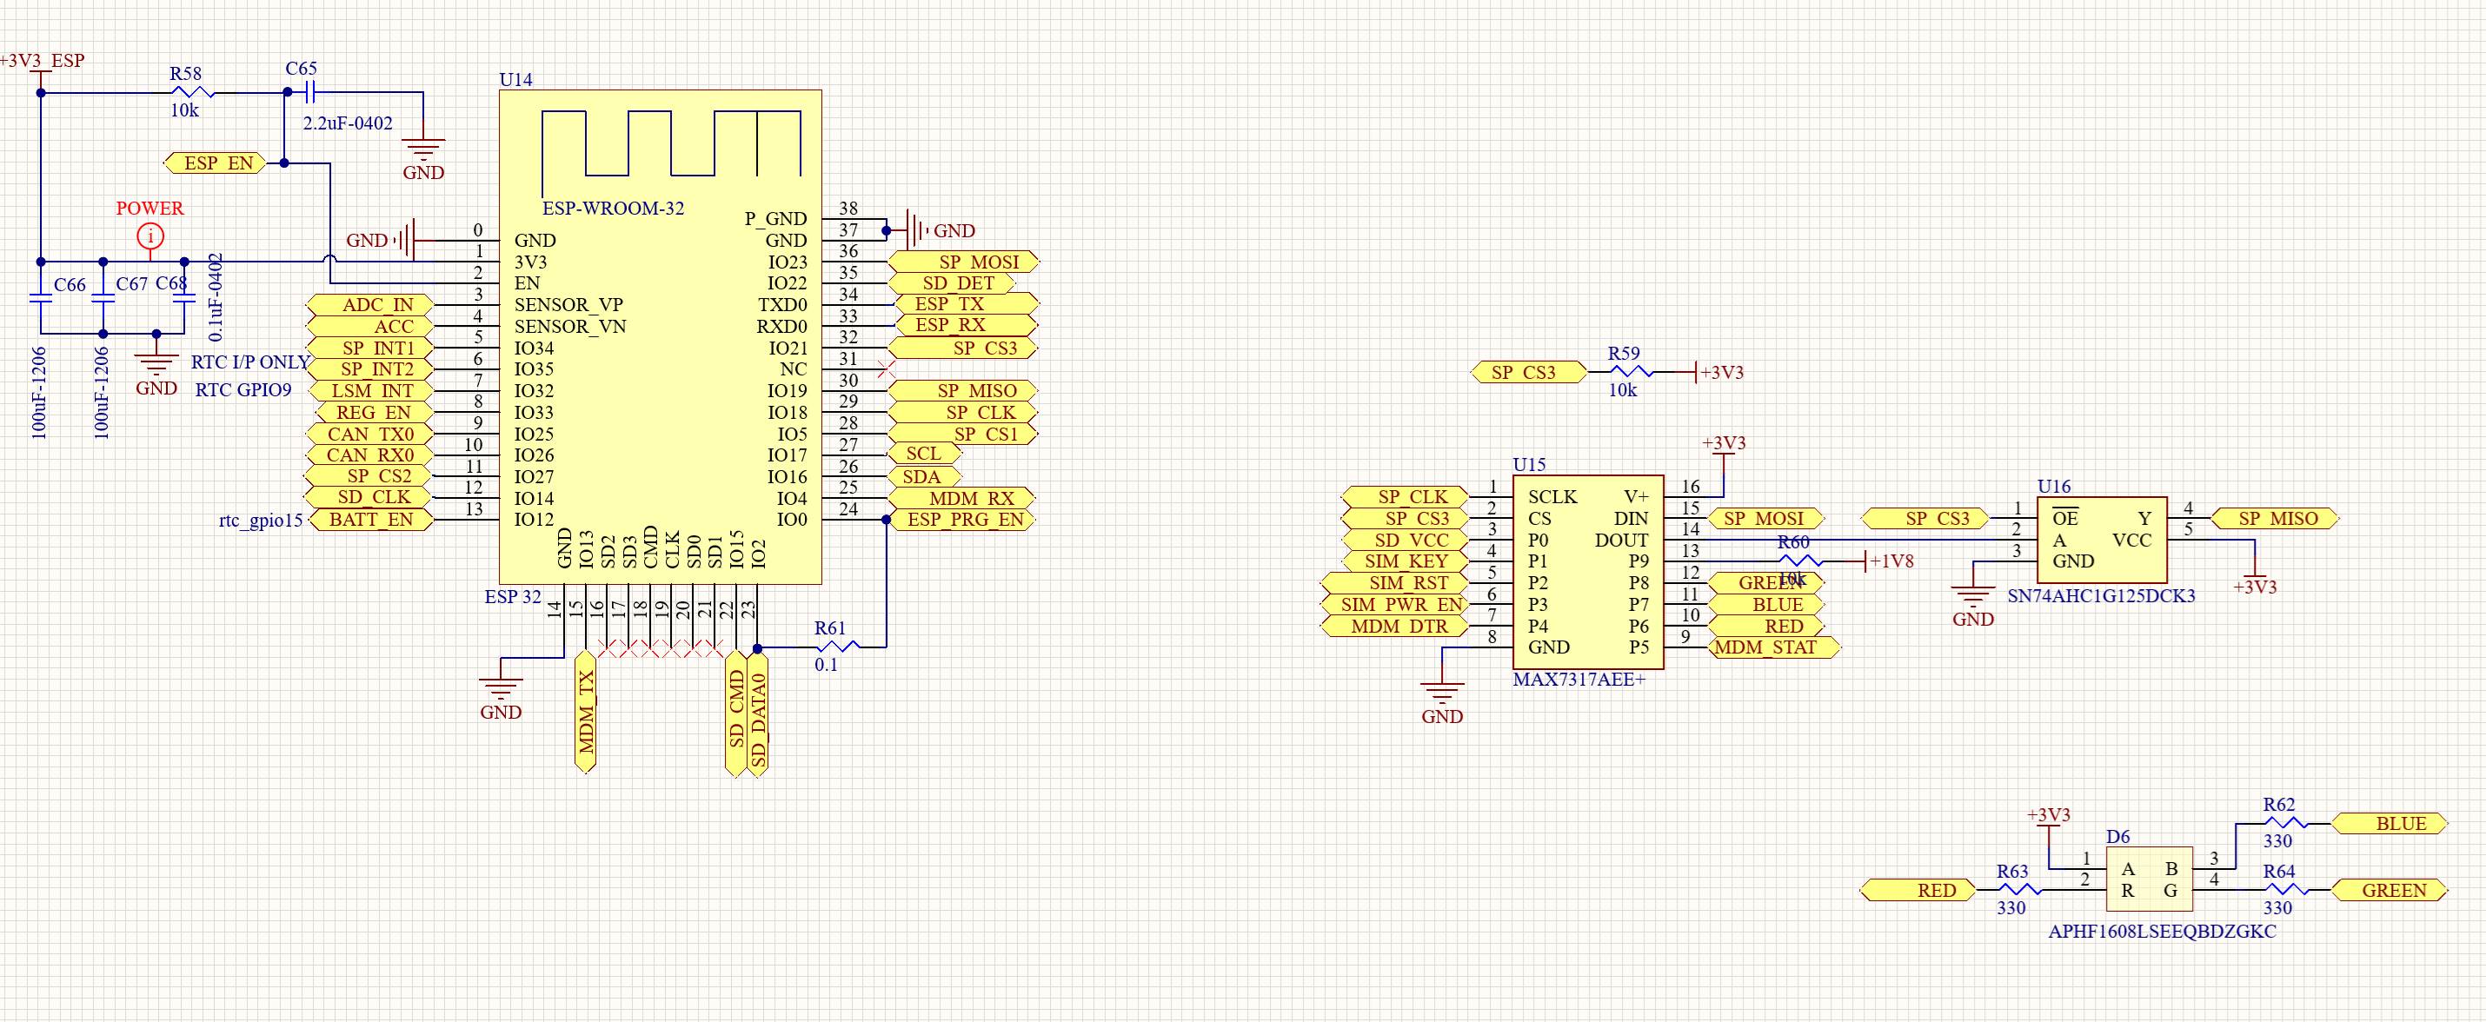This screenshot has width=2486, height=1022.
Task: Select pull-up resistor R59 10k
Action: pos(1633,372)
